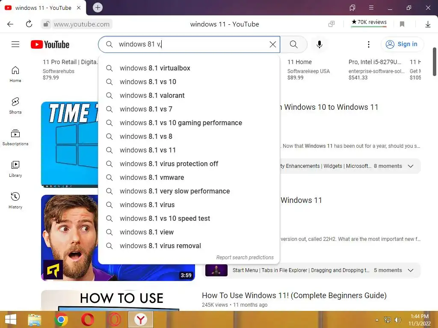Close the windows 11 - YouTube tab

pyautogui.click(x=79, y=8)
